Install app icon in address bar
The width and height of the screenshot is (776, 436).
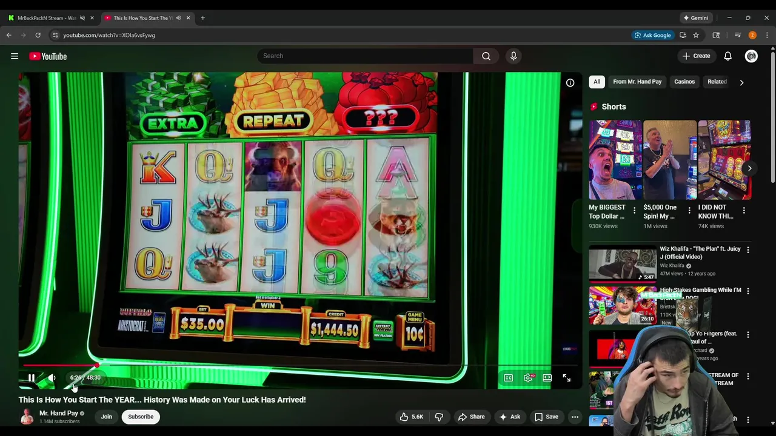pyautogui.click(x=683, y=35)
